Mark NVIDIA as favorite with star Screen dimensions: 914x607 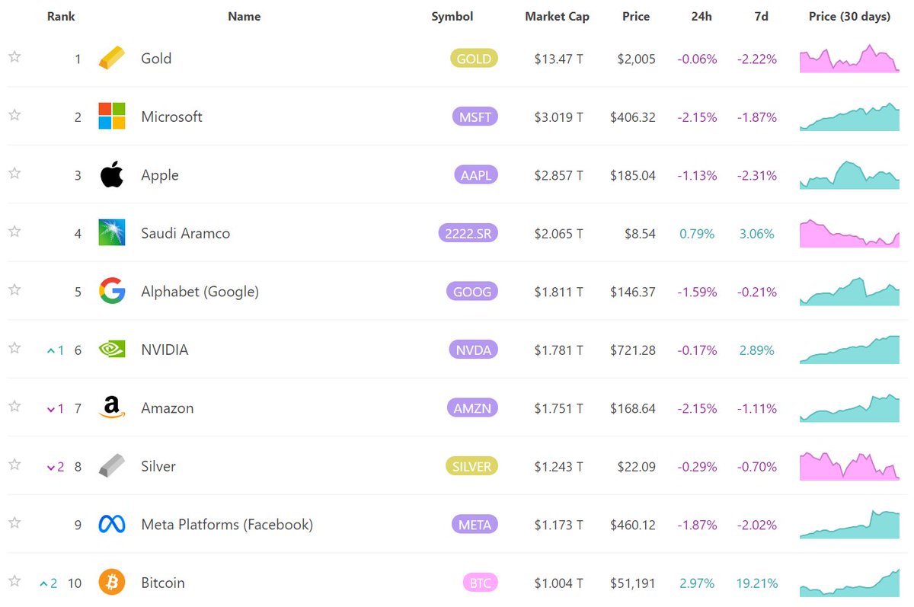(14, 348)
